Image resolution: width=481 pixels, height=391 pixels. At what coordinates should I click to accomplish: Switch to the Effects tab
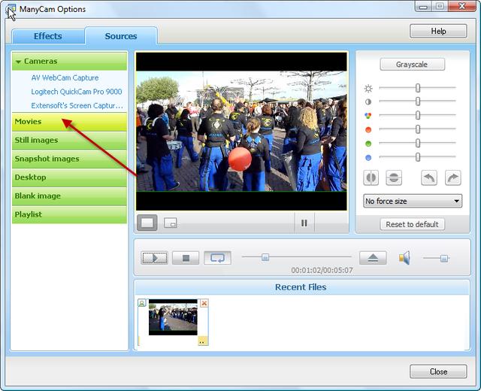point(48,36)
